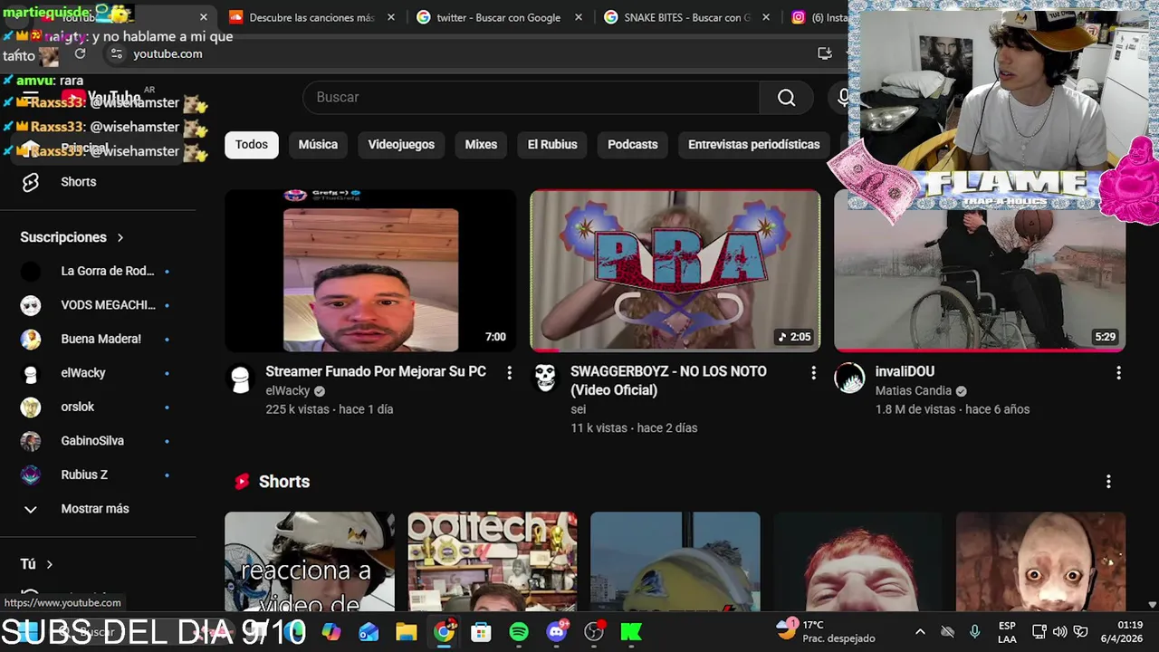Open Copilot from the taskbar
The width and height of the screenshot is (1159, 652).
click(331, 632)
